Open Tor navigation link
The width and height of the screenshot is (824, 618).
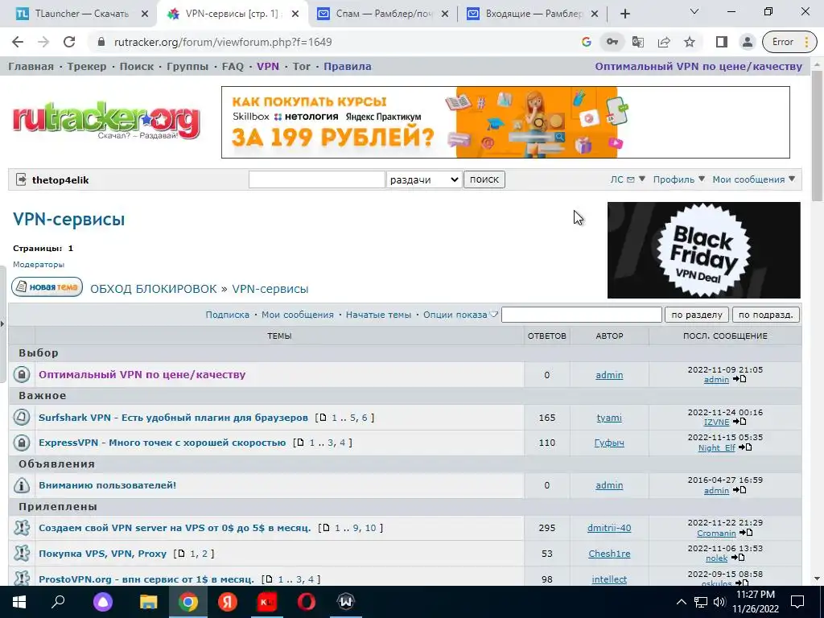pyautogui.click(x=302, y=66)
